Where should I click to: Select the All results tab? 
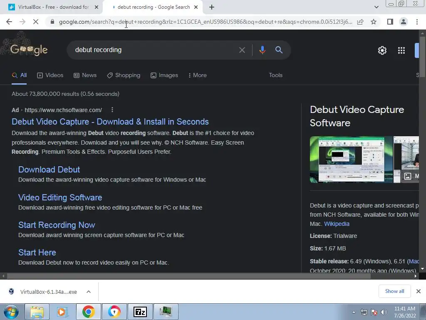click(x=19, y=75)
